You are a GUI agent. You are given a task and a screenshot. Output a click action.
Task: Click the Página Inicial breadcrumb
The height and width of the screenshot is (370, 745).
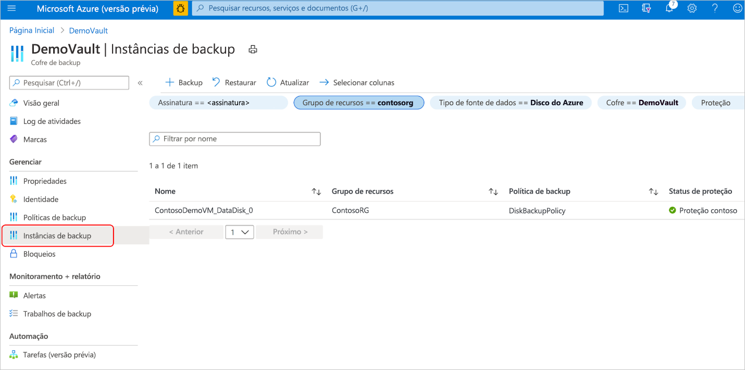pos(32,31)
